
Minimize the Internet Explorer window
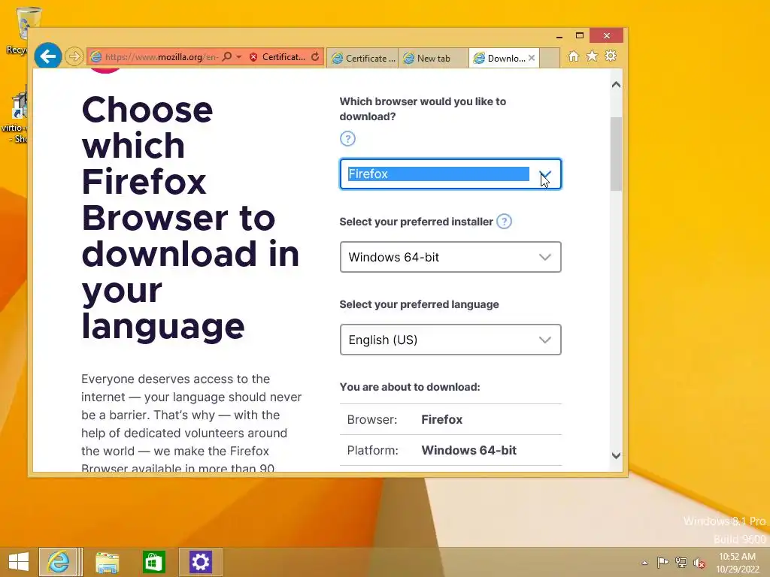(x=559, y=36)
